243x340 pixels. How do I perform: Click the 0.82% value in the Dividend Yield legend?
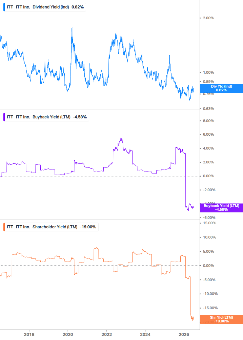click(78, 7)
